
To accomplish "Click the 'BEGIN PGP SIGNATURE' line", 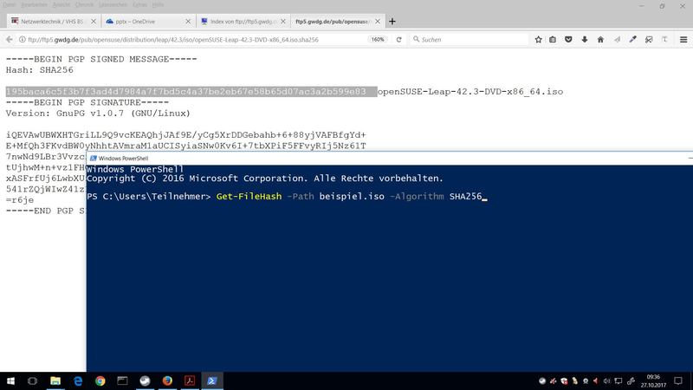I will click(87, 102).
